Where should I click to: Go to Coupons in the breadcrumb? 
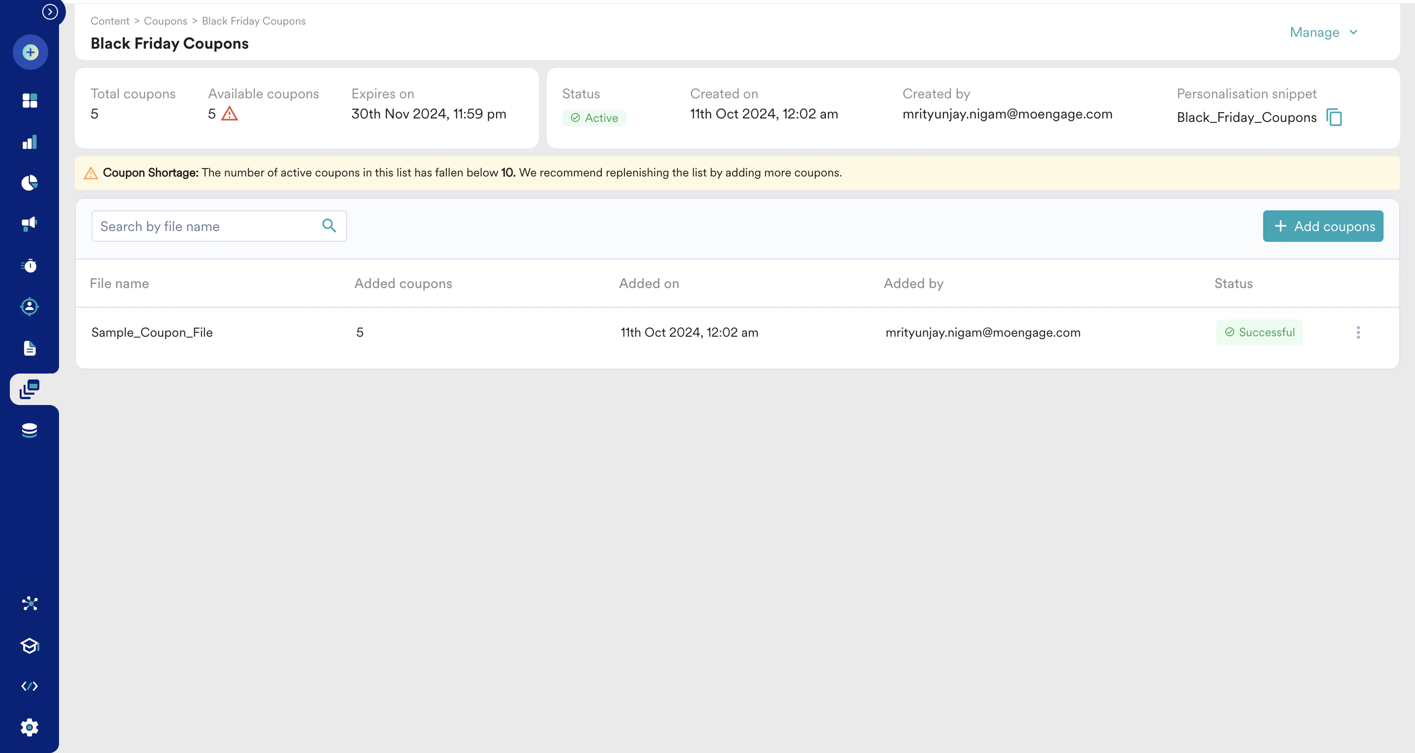click(x=165, y=21)
